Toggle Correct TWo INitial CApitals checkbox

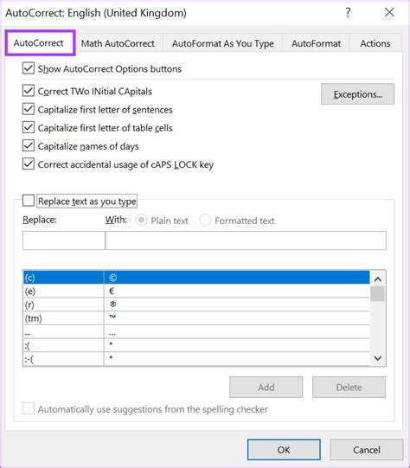pos(29,91)
